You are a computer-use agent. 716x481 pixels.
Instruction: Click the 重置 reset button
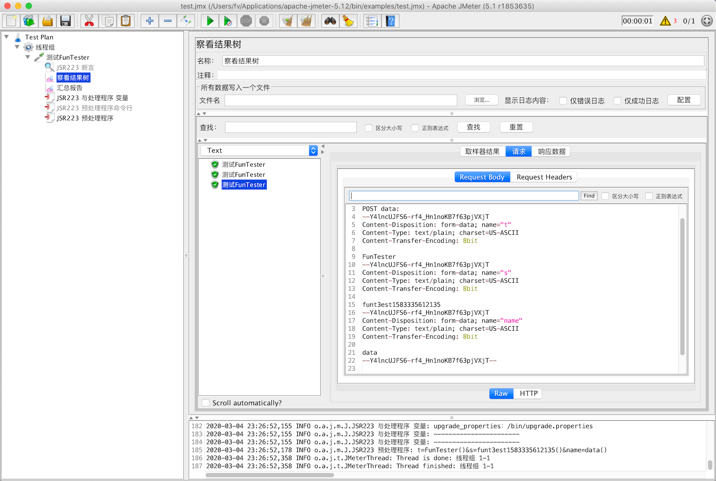pos(516,127)
